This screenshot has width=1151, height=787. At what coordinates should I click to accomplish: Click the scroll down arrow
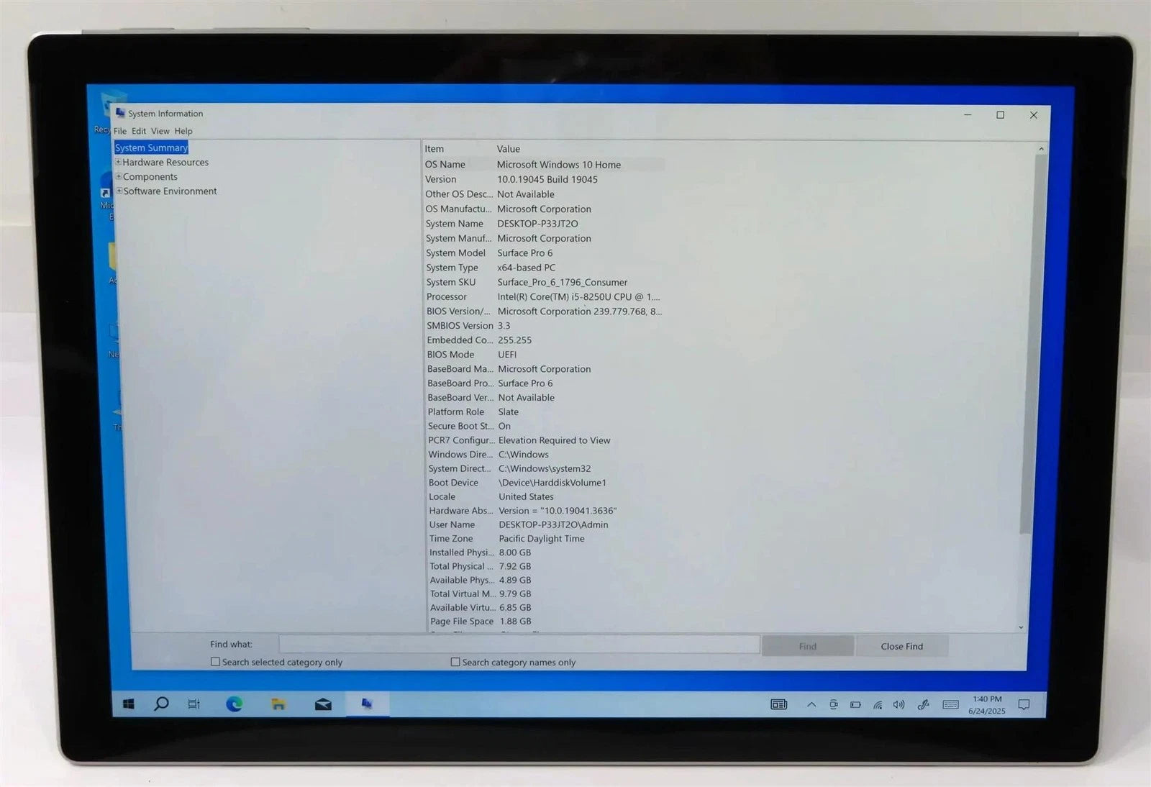pyautogui.click(x=1021, y=627)
